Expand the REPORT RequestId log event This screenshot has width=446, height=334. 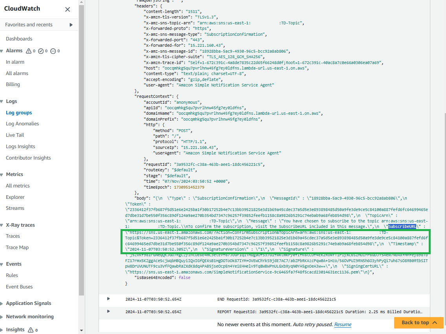(x=109, y=312)
